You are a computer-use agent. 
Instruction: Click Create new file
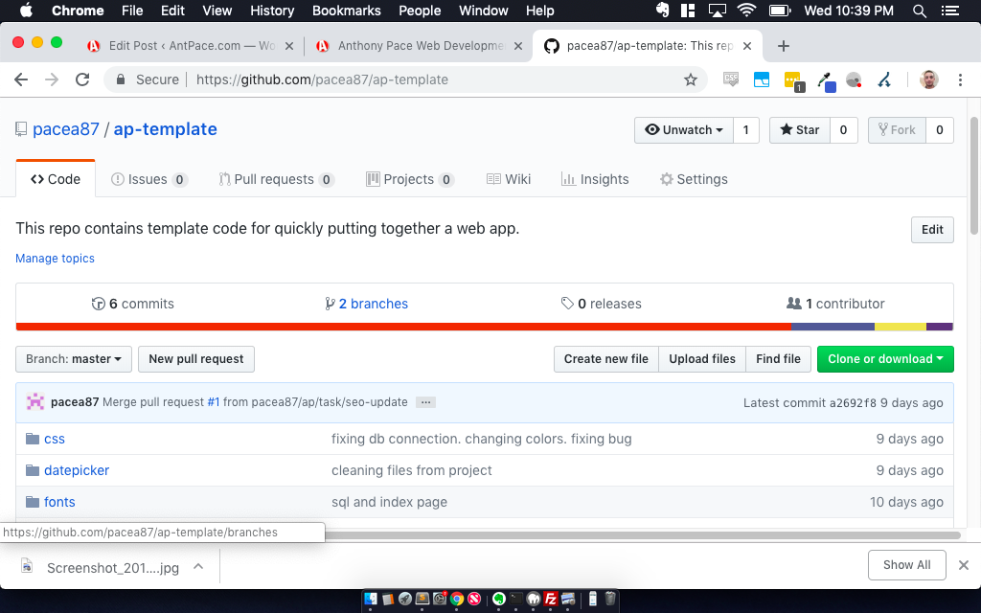pyautogui.click(x=605, y=359)
